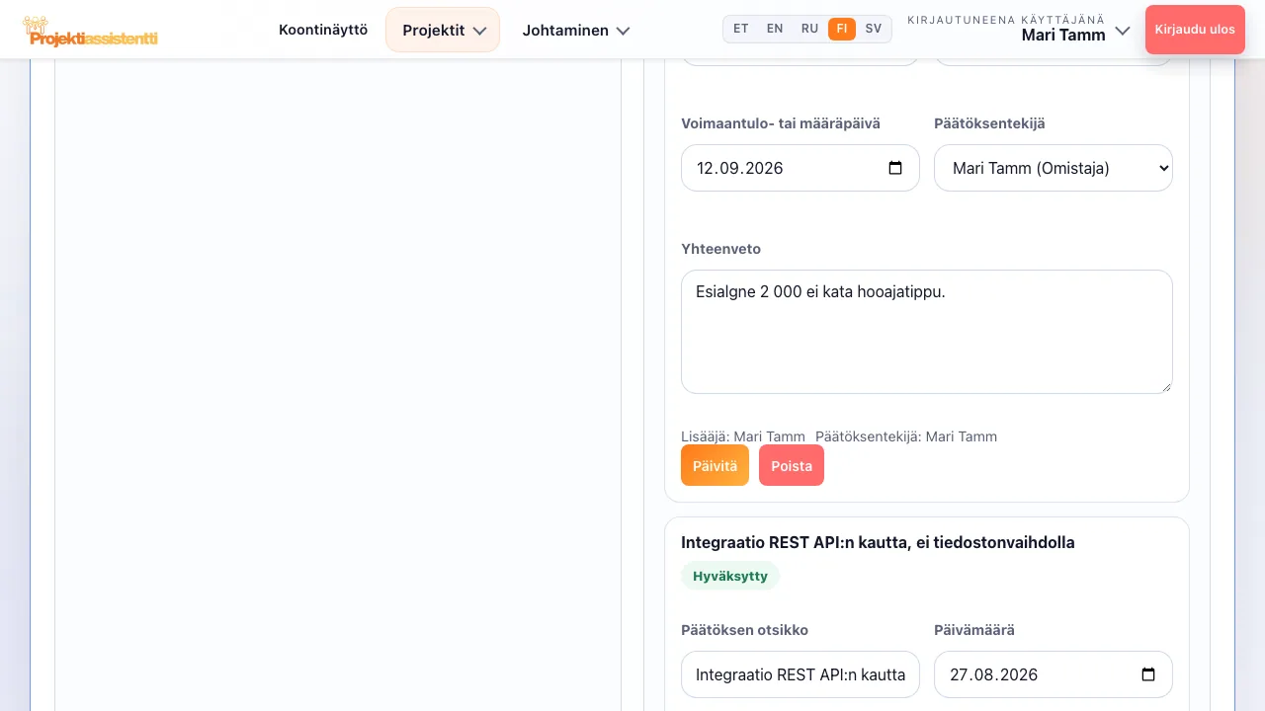Viewport: 1265px width, 711px height.
Task: Click the Poista button
Action: coord(792,466)
